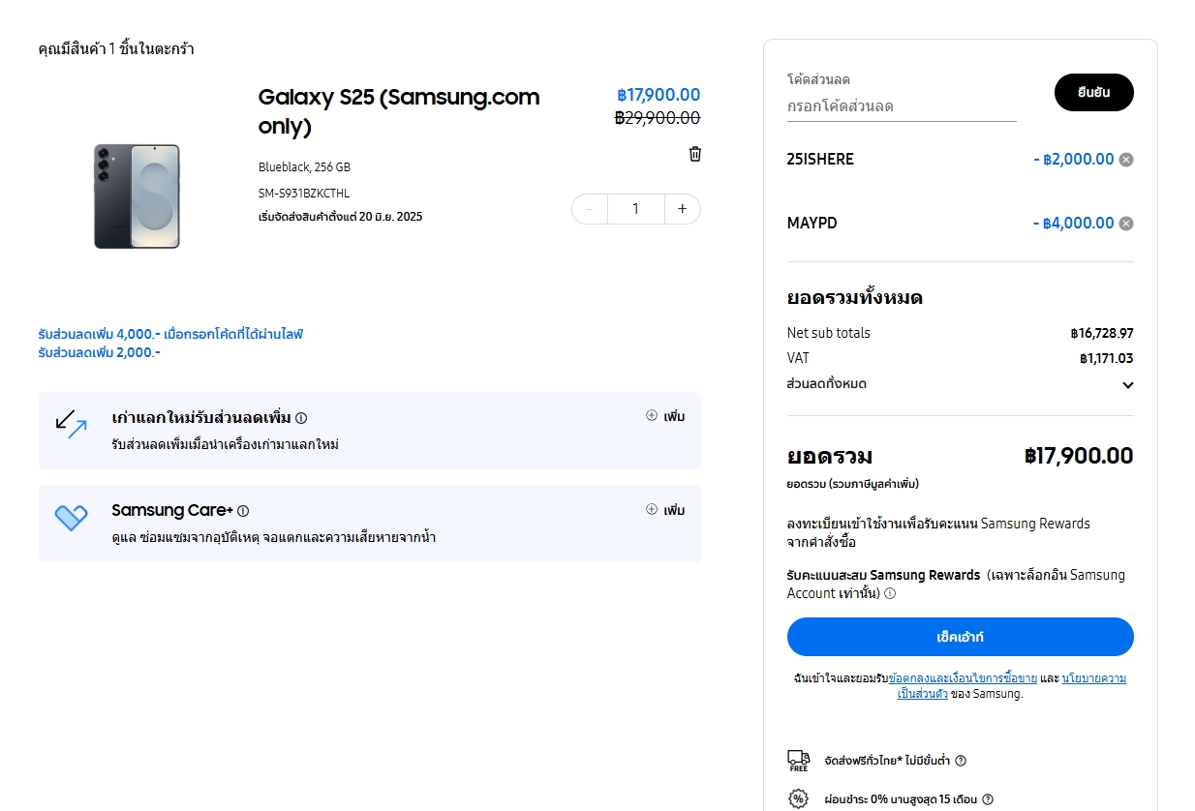Screen dimensions: 1195x811
Task: Click the Galaxy S25 product thumbnail
Action: 137,196
